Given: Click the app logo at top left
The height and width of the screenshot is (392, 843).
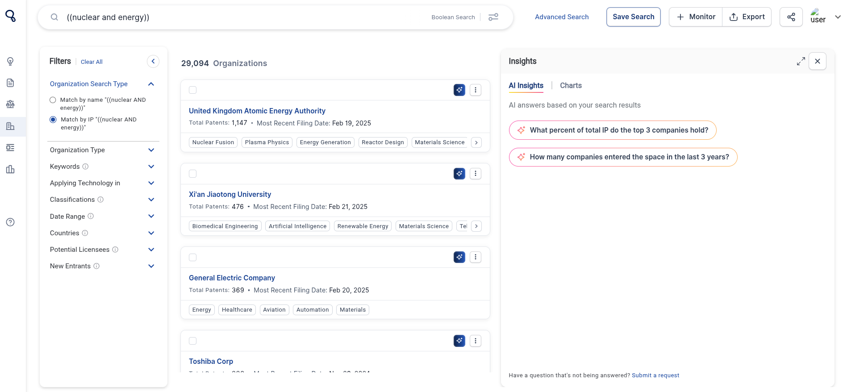Looking at the screenshot, I should 11,16.
